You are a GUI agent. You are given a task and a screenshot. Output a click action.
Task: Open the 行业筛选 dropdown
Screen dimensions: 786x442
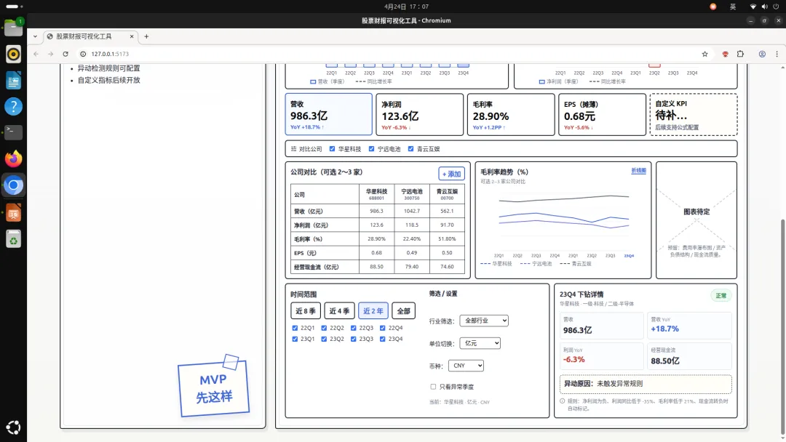coord(484,321)
